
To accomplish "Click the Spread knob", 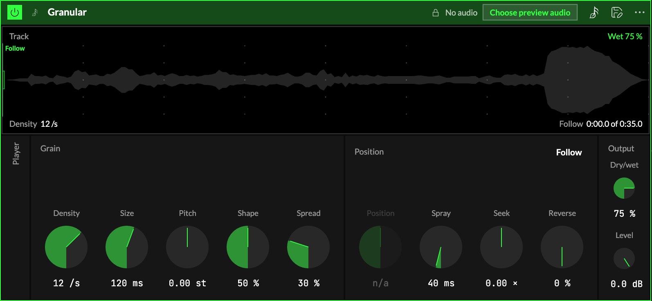I will pos(308,247).
